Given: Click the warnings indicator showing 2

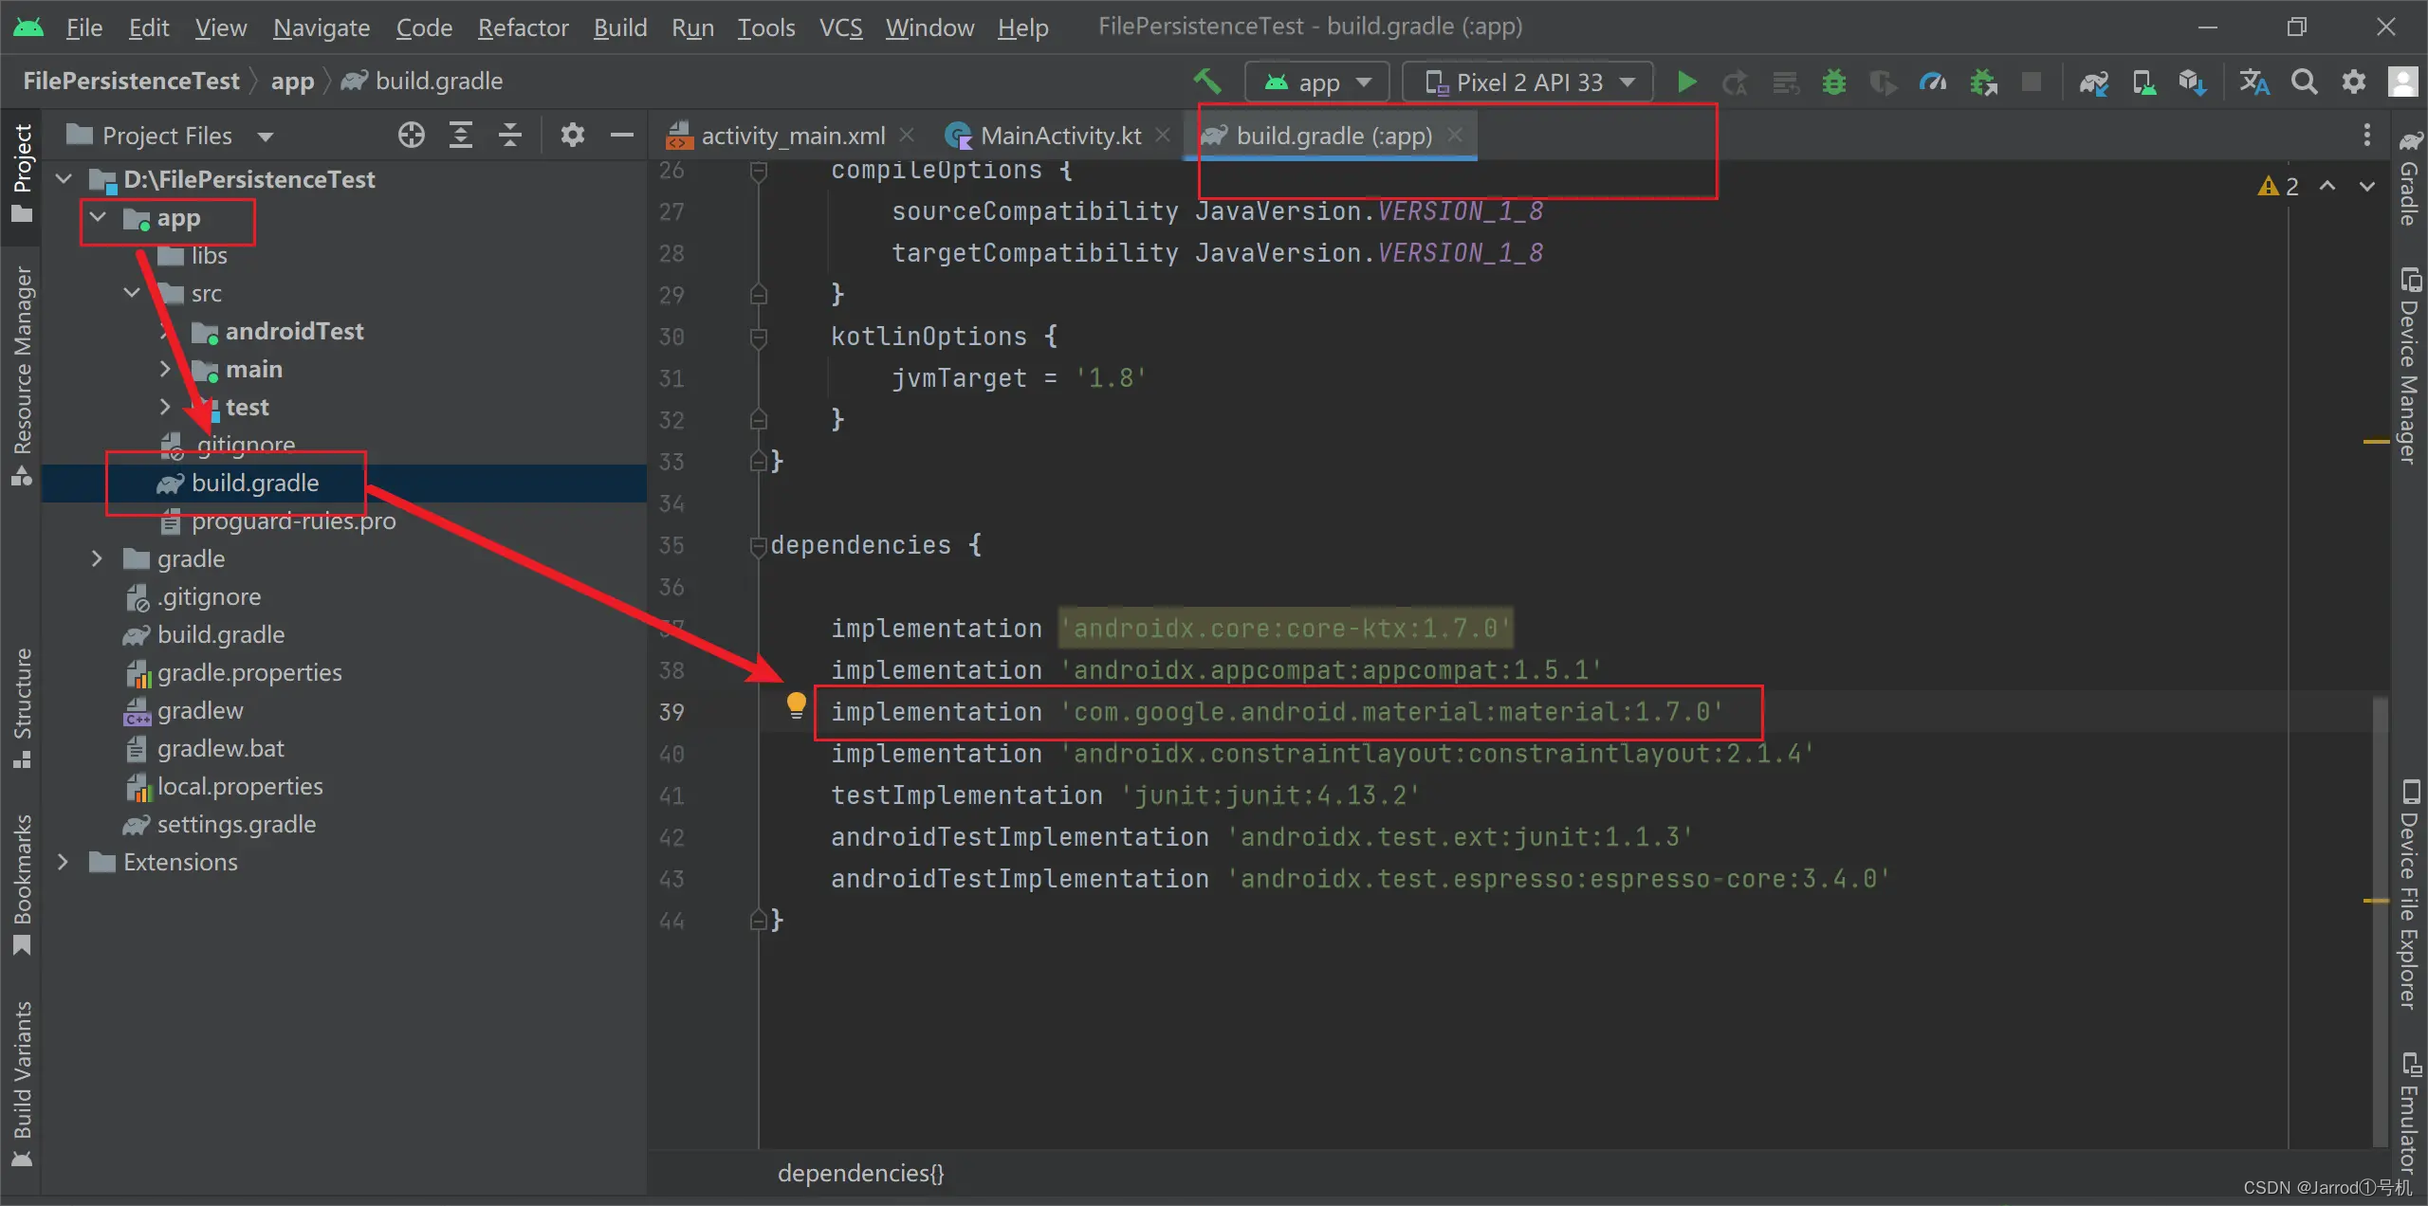Looking at the screenshot, I should [2278, 186].
